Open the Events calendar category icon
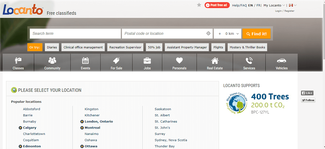Viewport: 325px width, 149px height. coord(85,63)
